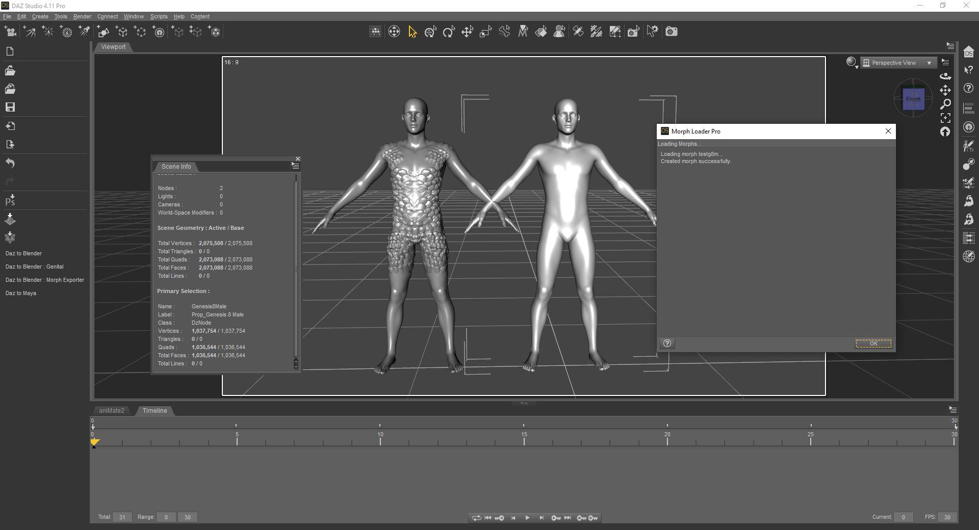
Task: Click the Open file icon
Action: [10, 70]
